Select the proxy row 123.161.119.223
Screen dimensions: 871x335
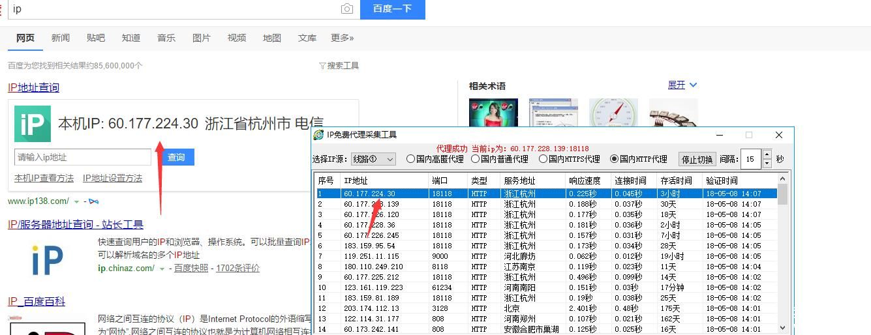(x=547, y=287)
